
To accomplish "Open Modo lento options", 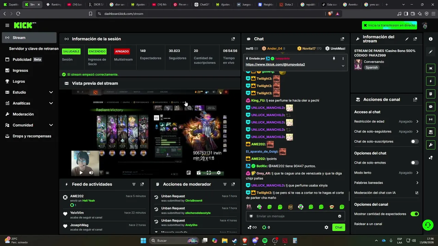I will click(x=386, y=173).
